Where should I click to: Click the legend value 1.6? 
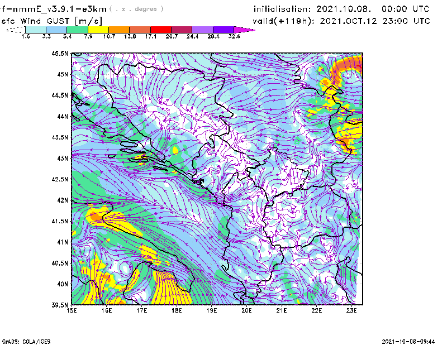26,36
